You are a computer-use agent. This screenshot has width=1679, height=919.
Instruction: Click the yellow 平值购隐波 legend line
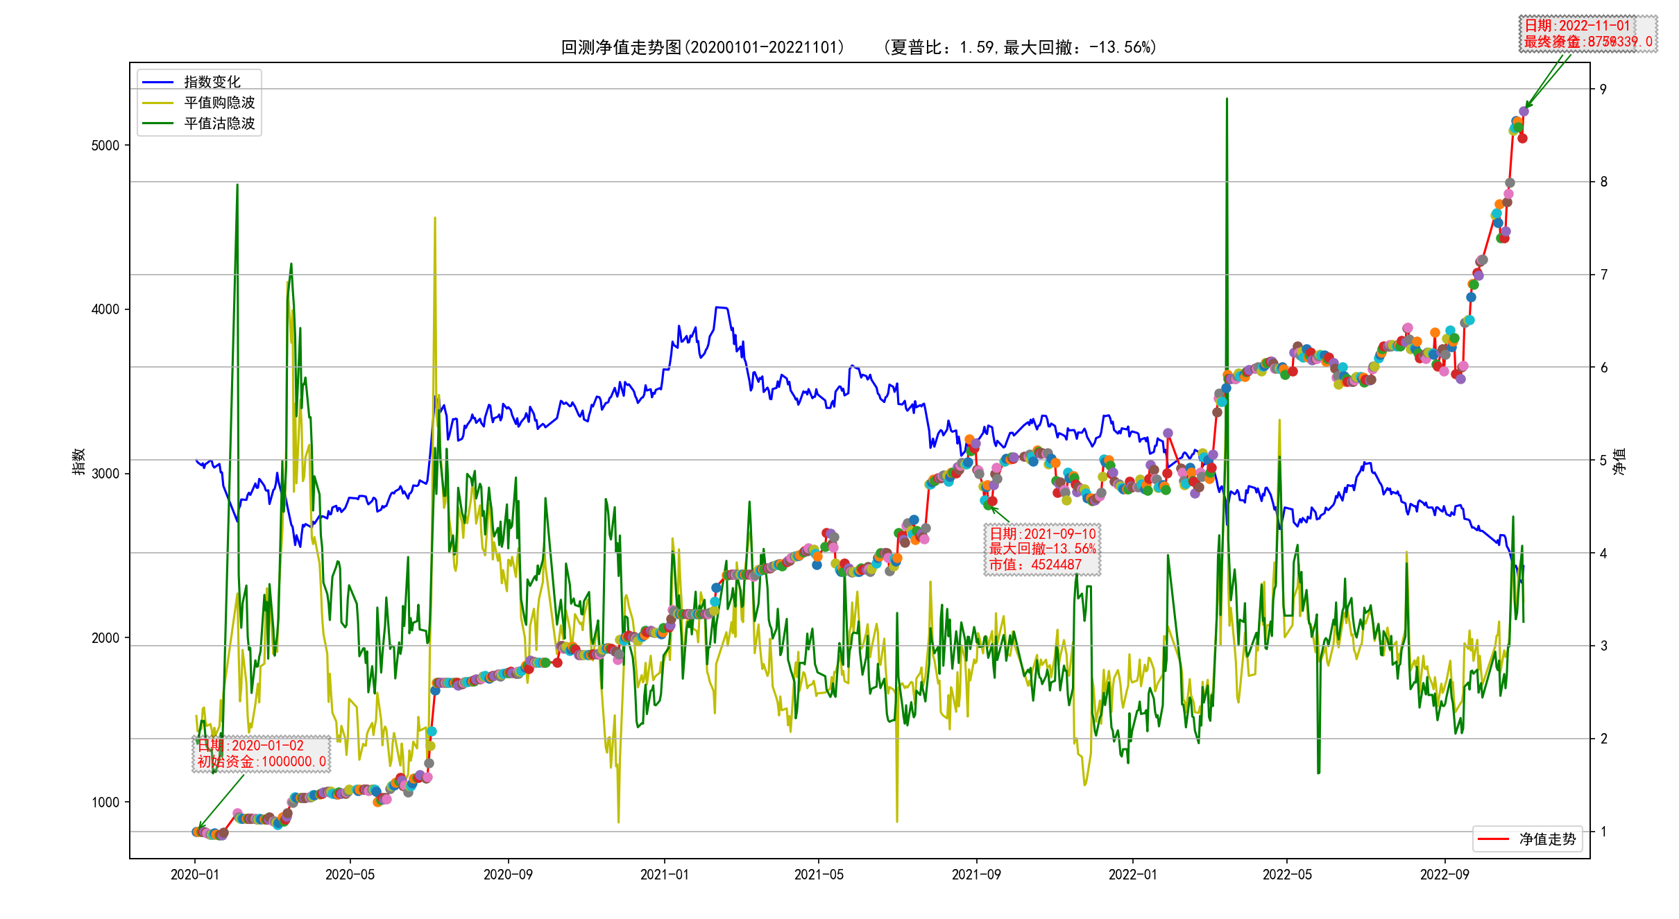tap(157, 103)
